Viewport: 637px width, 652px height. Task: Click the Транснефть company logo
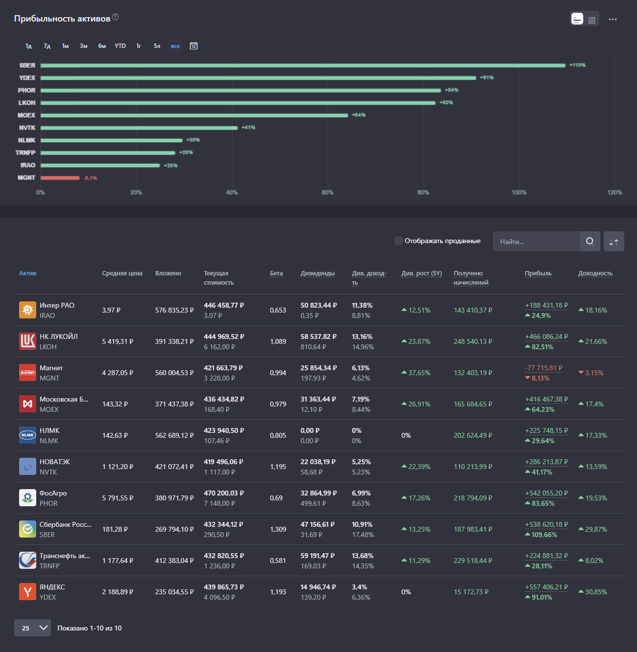point(27,561)
